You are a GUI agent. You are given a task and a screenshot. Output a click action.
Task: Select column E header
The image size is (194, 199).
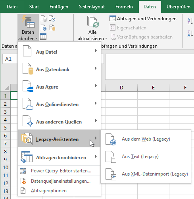(153, 88)
